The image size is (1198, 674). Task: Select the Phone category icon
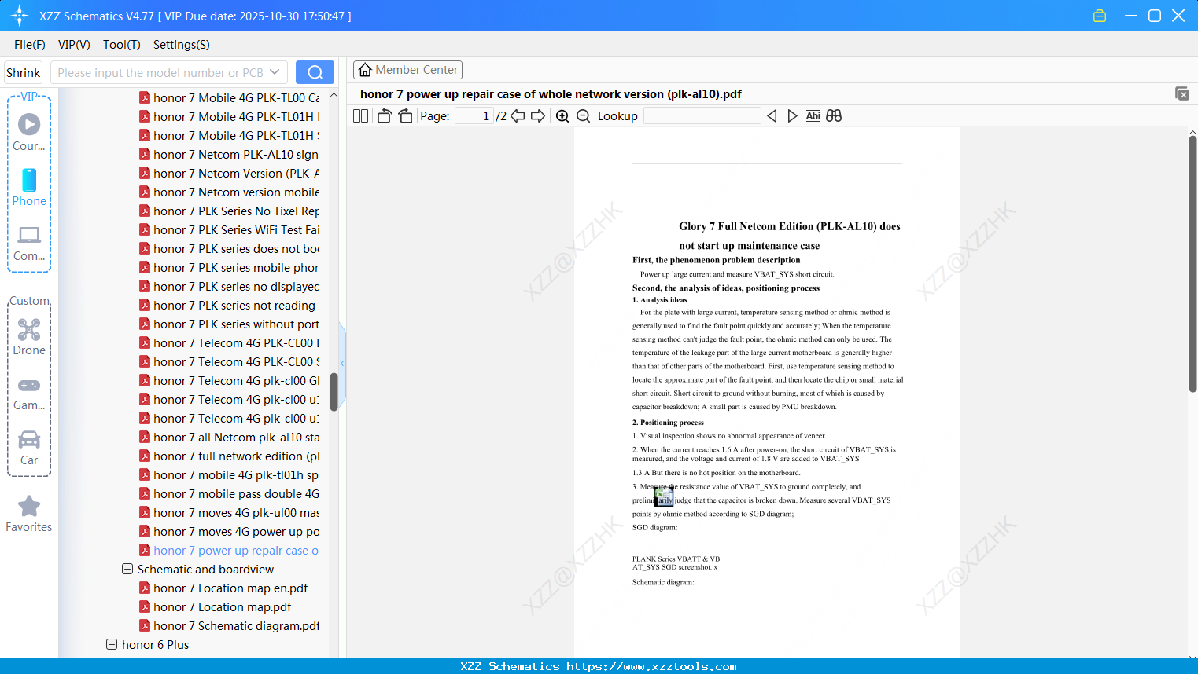(29, 188)
